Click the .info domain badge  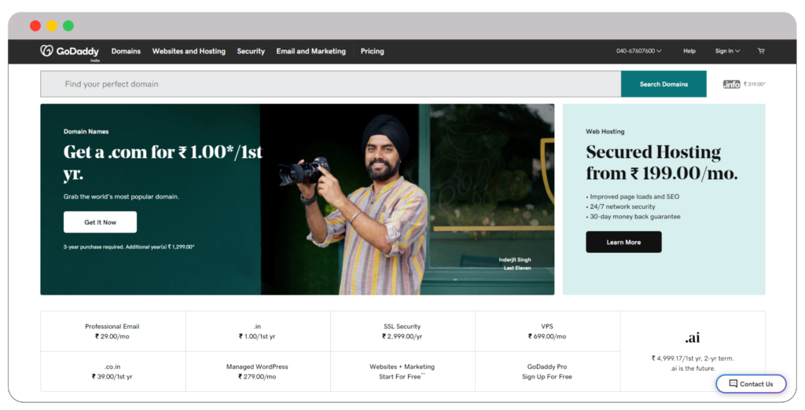point(732,84)
